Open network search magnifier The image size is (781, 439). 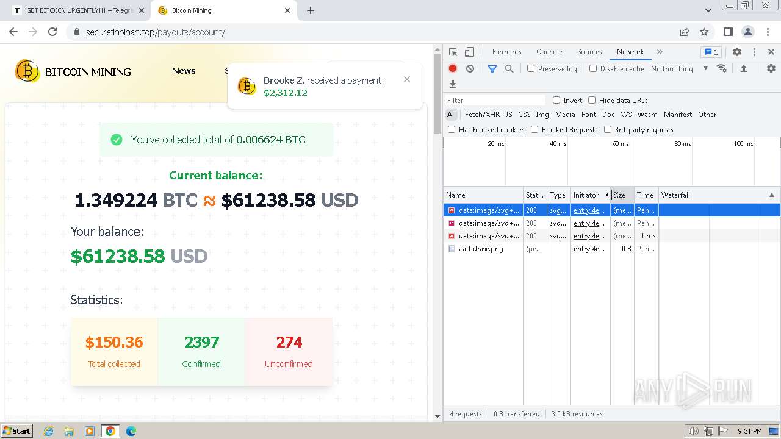[509, 69]
